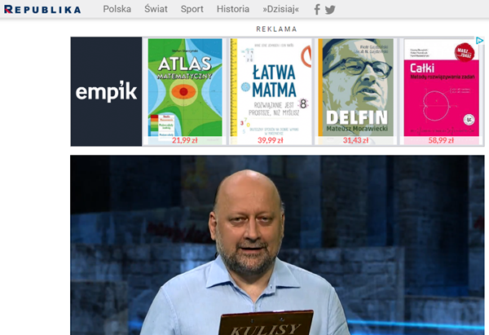Click the 31,43 zł price link
Screen dimensions: 489x335
coord(355,140)
